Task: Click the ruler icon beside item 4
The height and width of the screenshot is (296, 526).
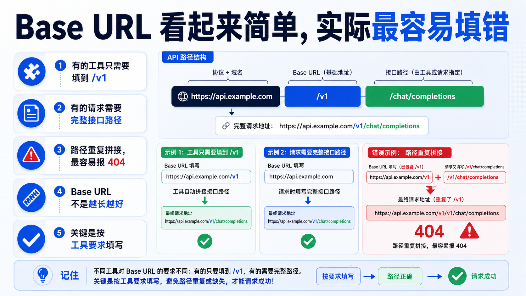Action: (x=31, y=197)
